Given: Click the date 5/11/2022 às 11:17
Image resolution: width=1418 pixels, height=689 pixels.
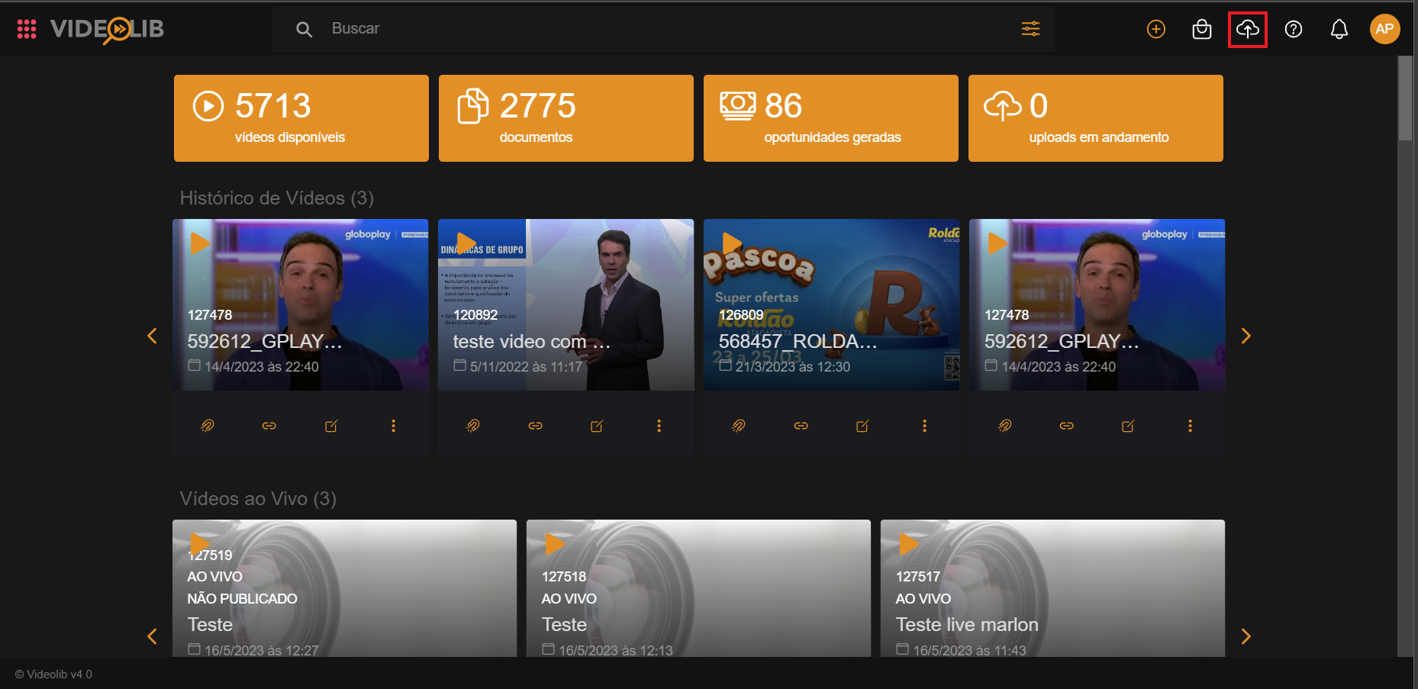Looking at the screenshot, I should [x=526, y=367].
